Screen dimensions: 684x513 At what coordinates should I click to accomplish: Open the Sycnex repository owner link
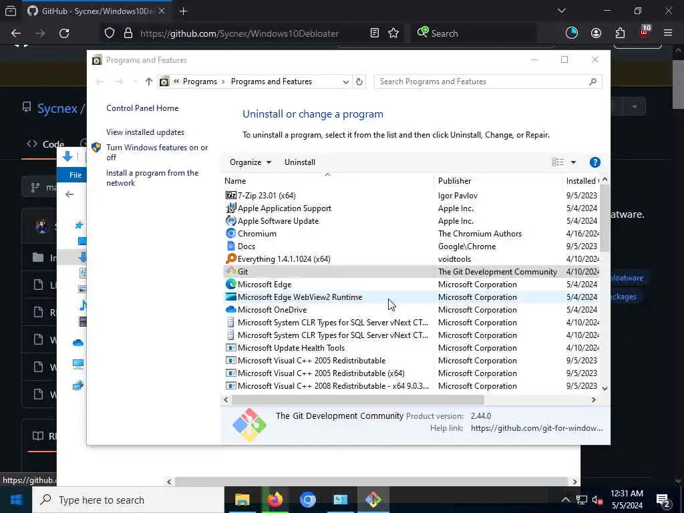click(x=57, y=109)
